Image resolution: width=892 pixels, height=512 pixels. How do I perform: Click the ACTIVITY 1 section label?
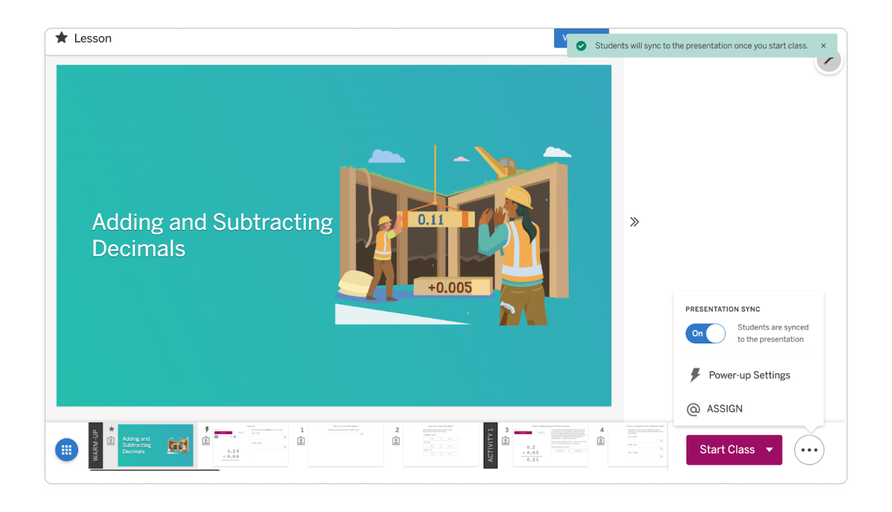tap(491, 446)
